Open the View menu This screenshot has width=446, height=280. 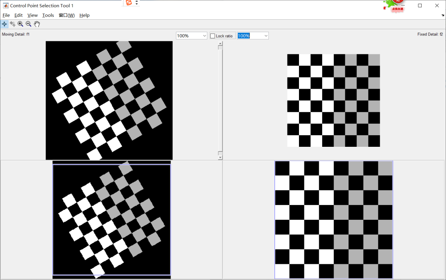[33, 15]
